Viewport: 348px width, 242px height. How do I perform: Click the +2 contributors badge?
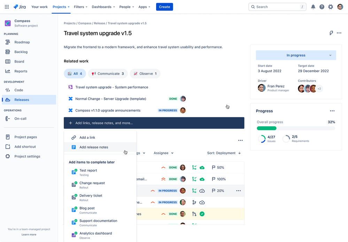[319, 89]
